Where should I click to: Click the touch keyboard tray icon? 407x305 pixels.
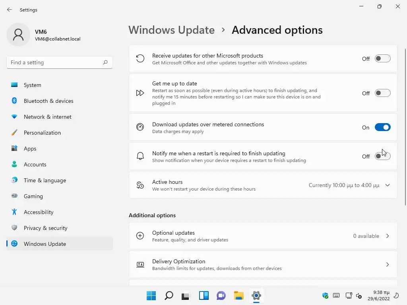click(x=336, y=295)
